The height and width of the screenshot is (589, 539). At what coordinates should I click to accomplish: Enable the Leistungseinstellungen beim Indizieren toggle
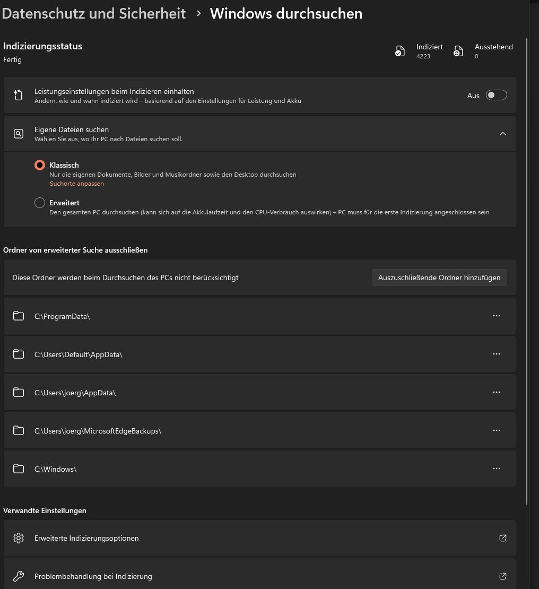497,96
